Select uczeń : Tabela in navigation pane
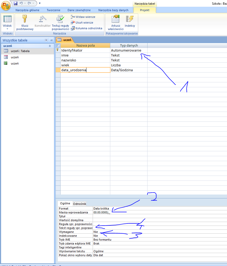The width and height of the screenshot is (227, 266). 20,51
